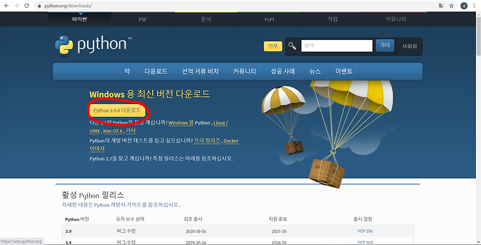Open the 성공 사례 navigation menu
The image size is (481, 245).
283,71
